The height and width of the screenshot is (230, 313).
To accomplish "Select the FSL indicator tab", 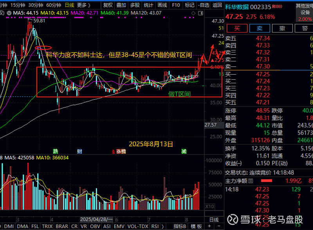I will pyautogui.click(x=35, y=226).
